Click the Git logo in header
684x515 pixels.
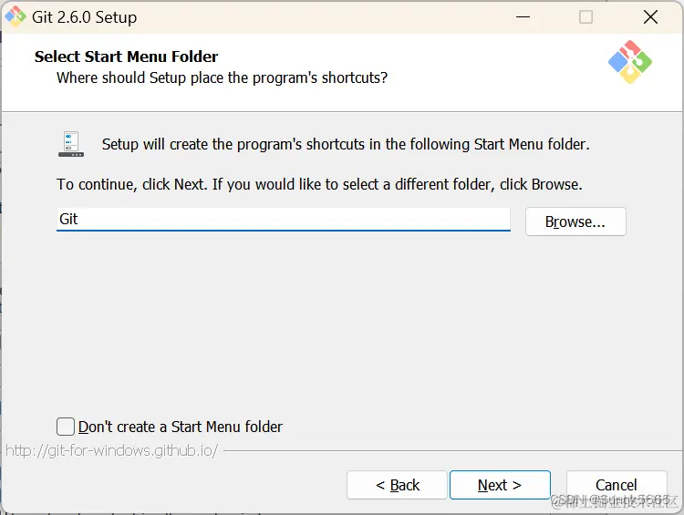(630, 62)
